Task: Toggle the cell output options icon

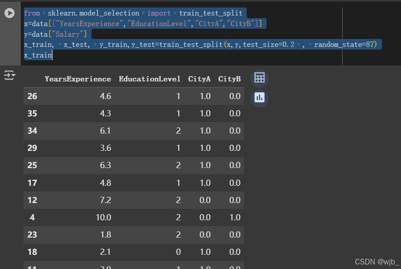Action: coord(10,75)
